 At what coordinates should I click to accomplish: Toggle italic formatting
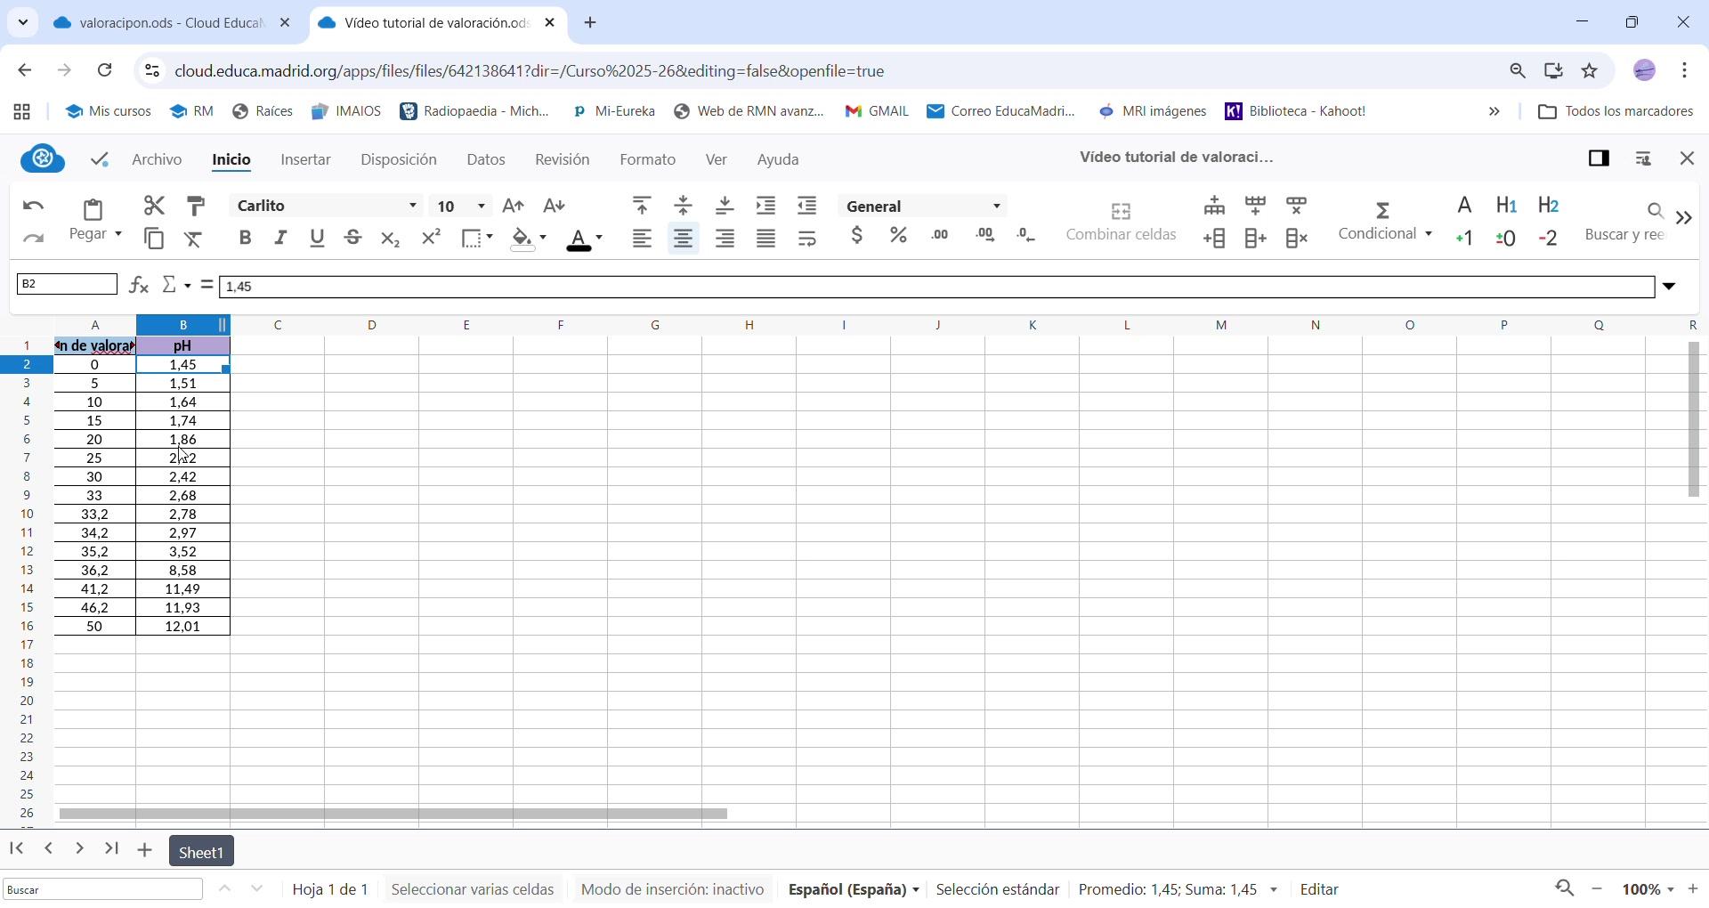[x=281, y=239]
